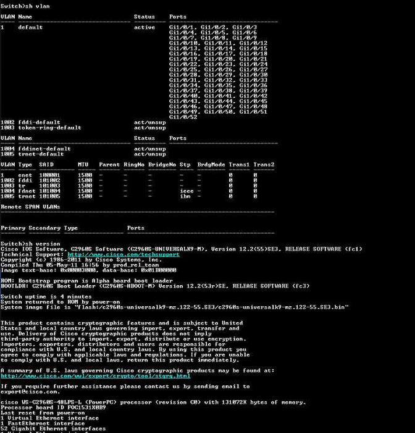Click the 'ieee' Stp value
This screenshot has width=415, height=433.
[x=187, y=191]
